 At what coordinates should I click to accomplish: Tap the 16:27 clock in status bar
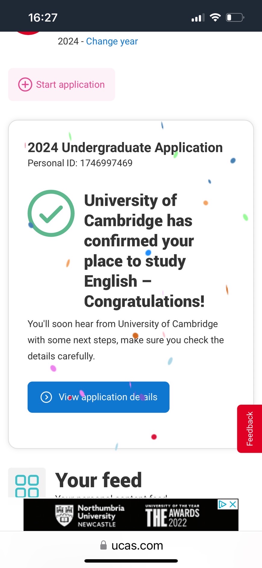43,18
